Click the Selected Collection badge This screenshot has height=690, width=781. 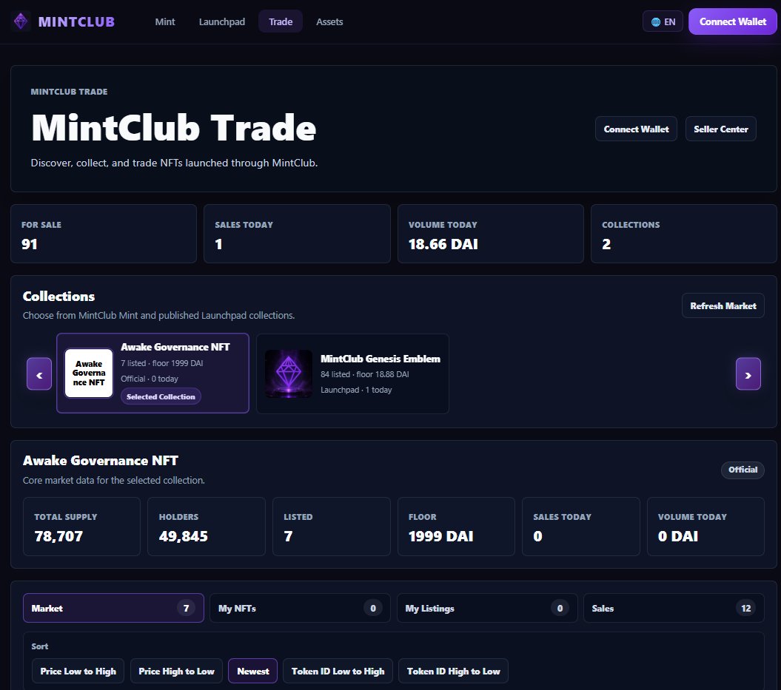coord(161,396)
